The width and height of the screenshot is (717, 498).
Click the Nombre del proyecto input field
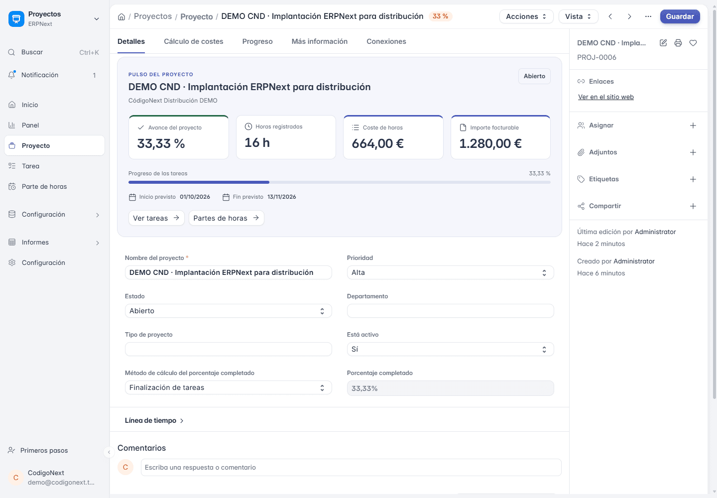click(228, 272)
